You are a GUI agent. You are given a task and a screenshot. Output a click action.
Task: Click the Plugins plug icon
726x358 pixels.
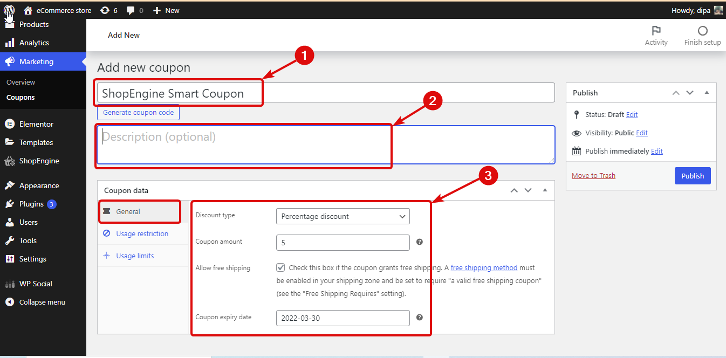click(x=10, y=204)
